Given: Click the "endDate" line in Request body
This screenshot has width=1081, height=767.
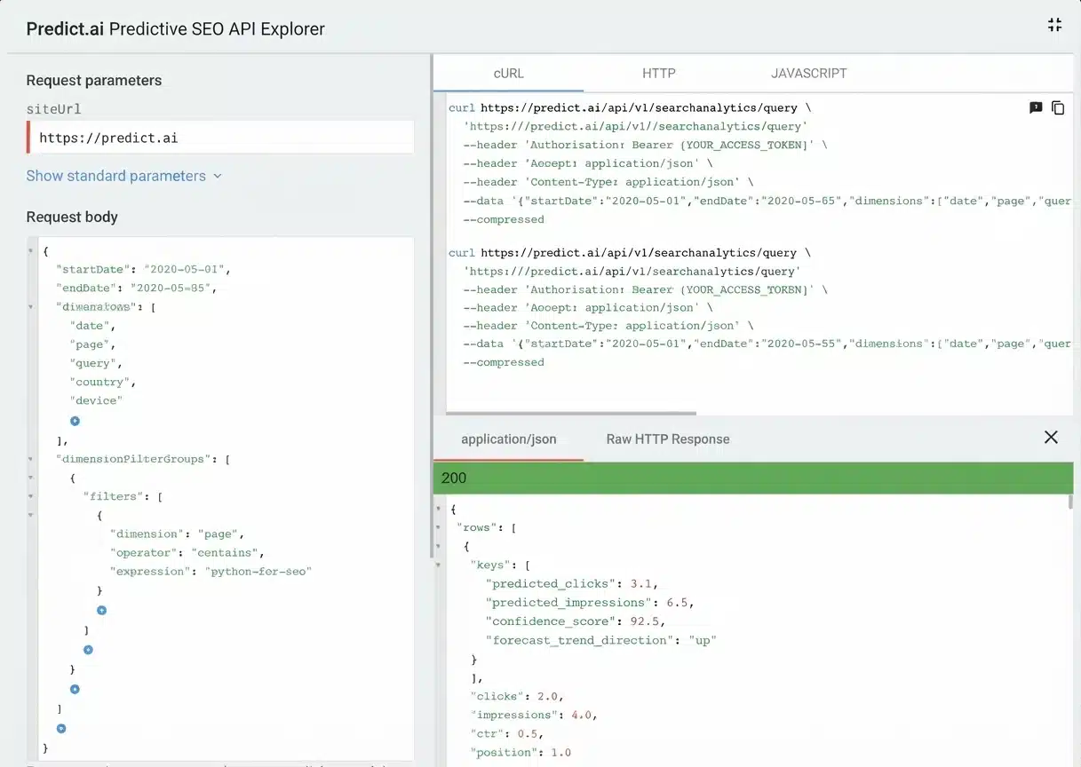Looking at the screenshot, I should coord(136,288).
